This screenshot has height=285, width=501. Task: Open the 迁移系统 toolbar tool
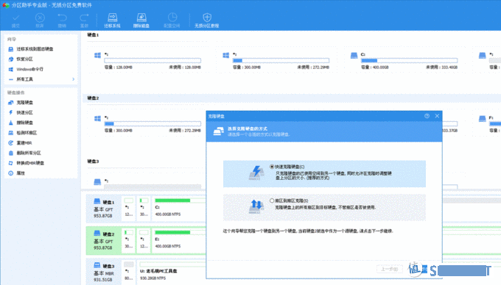[112, 21]
